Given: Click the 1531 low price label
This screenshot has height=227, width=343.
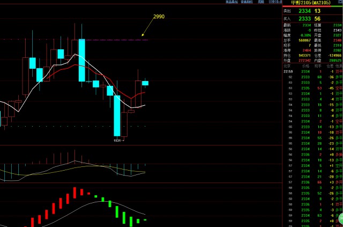Looking at the screenshot, I should (118, 140).
